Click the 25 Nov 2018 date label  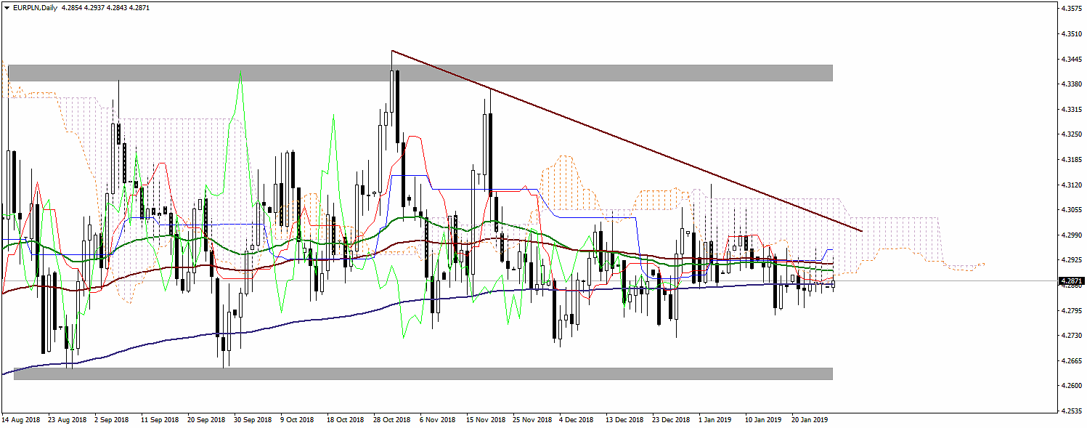pos(532,420)
